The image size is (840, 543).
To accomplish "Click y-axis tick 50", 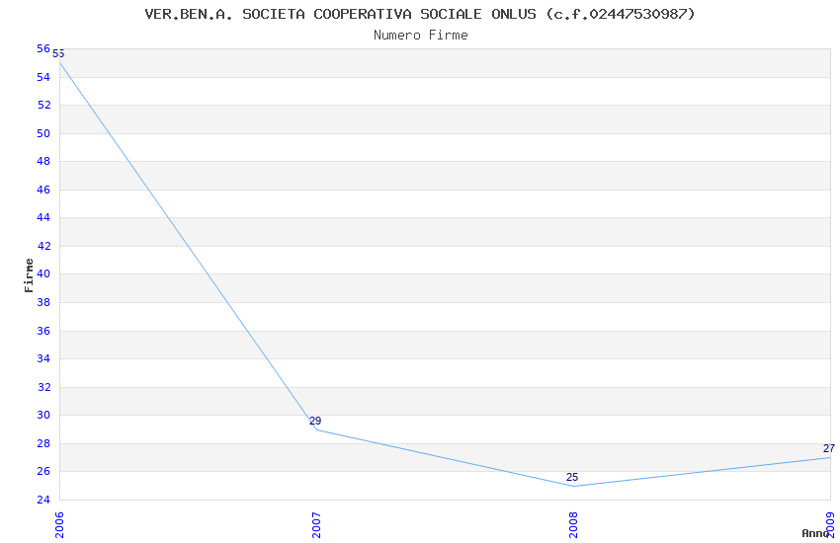I will click(43, 133).
